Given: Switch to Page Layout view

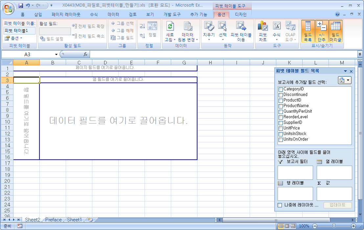Looking at the screenshot, I should pyautogui.click(x=287, y=226).
